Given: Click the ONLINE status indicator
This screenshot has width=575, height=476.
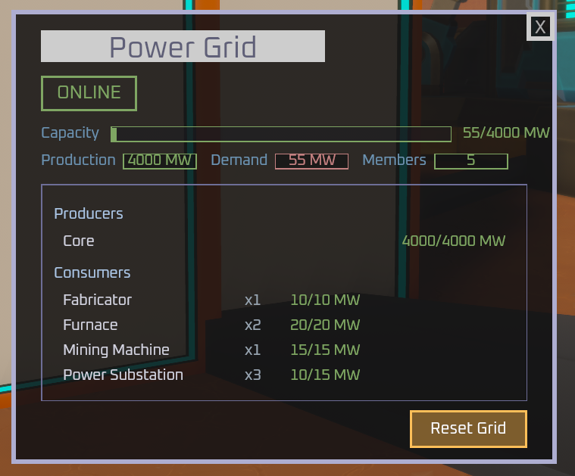Looking at the screenshot, I should click(89, 93).
